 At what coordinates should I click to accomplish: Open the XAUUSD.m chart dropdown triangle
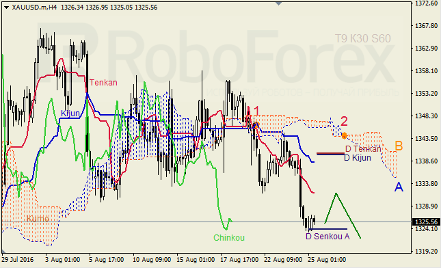tap(6, 8)
